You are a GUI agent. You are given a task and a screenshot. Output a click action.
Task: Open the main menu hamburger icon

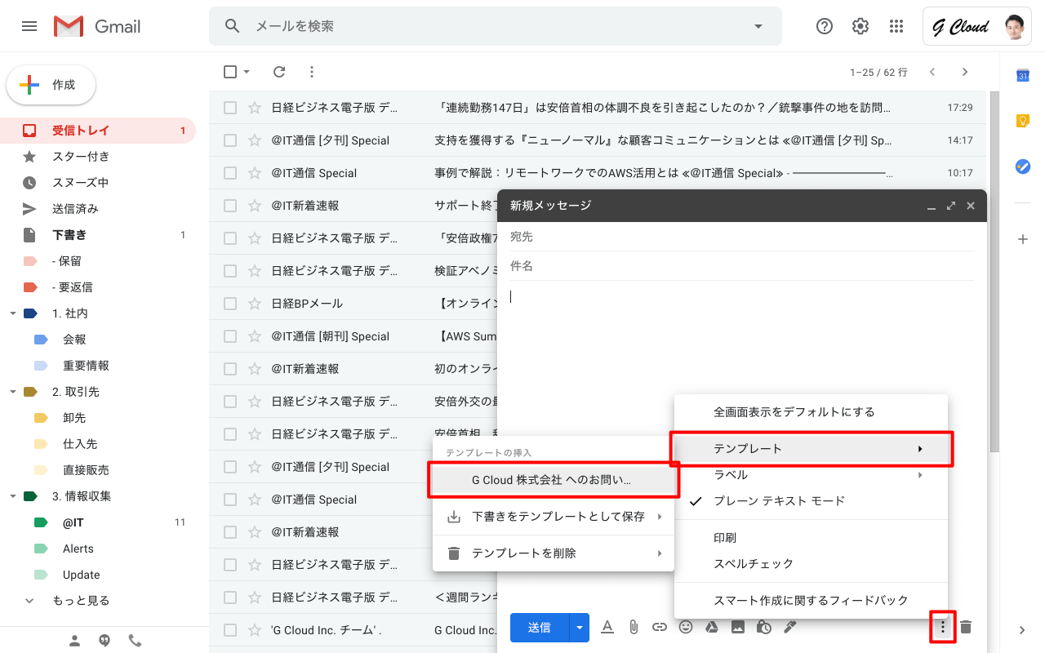click(29, 26)
